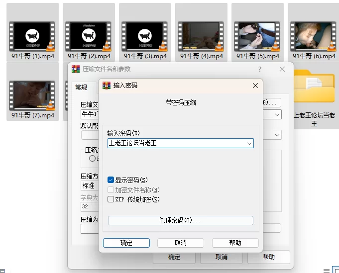
Task: Select the 91牛哥 (3).mp4 file icon
Action: tap(144, 36)
